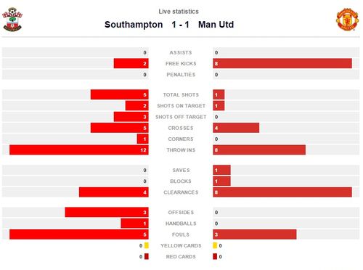Click the YELLOW CARDS label
This screenshot has width=363, height=270.
181,245
